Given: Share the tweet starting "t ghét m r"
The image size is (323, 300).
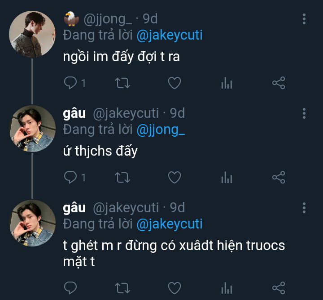Looking at the screenshot, I should click(279, 287).
